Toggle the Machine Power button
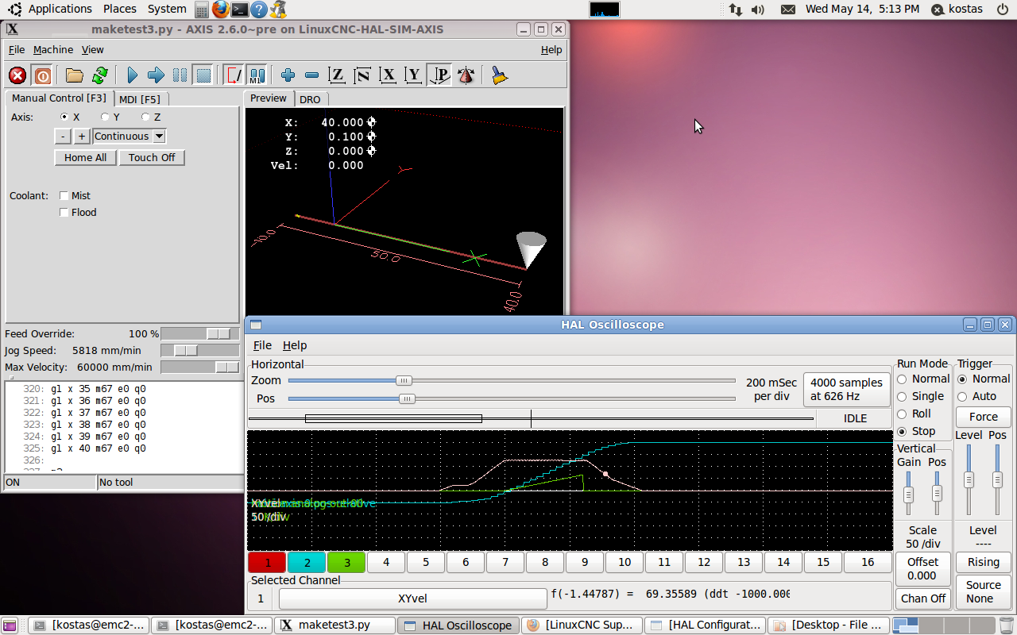The image size is (1017, 635). coord(42,75)
